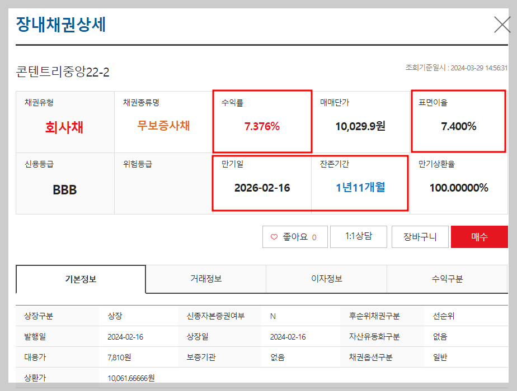Switch to the 수익구분 tab
The width and height of the screenshot is (517, 391).
[x=448, y=279]
